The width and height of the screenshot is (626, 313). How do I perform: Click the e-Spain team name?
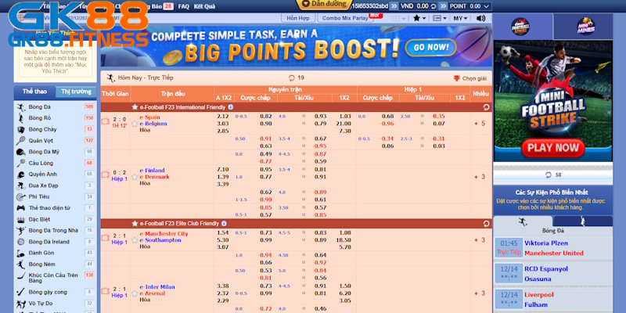149,117
